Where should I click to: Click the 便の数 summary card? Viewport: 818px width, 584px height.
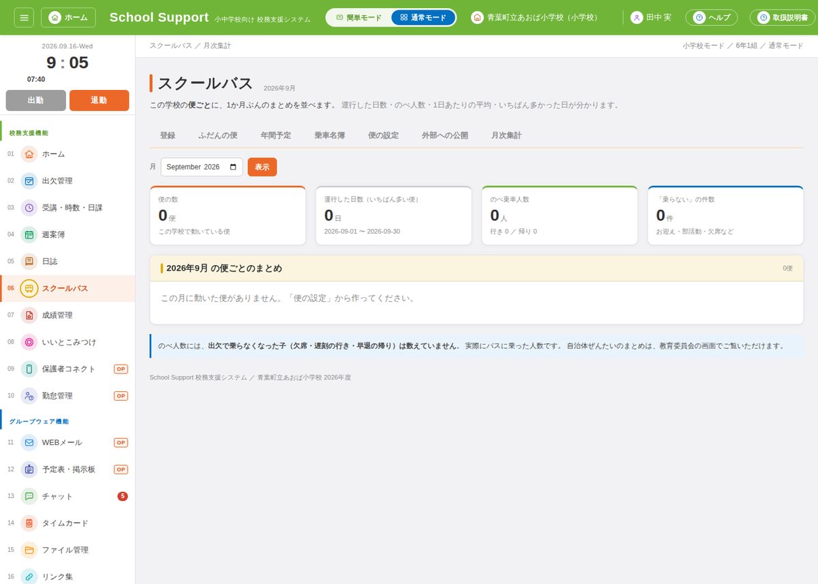click(x=228, y=215)
